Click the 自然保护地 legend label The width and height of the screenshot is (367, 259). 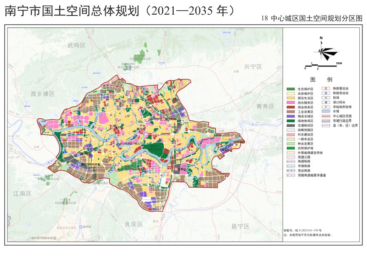[305, 148]
